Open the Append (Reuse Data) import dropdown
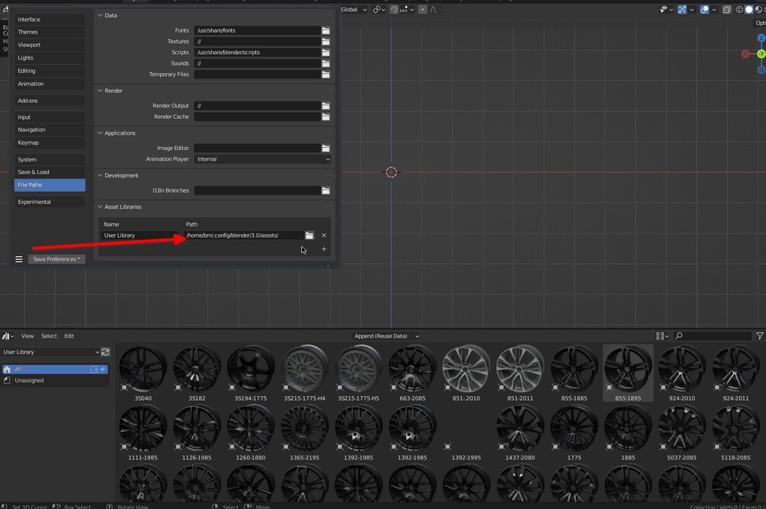The image size is (766, 509). [x=386, y=336]
